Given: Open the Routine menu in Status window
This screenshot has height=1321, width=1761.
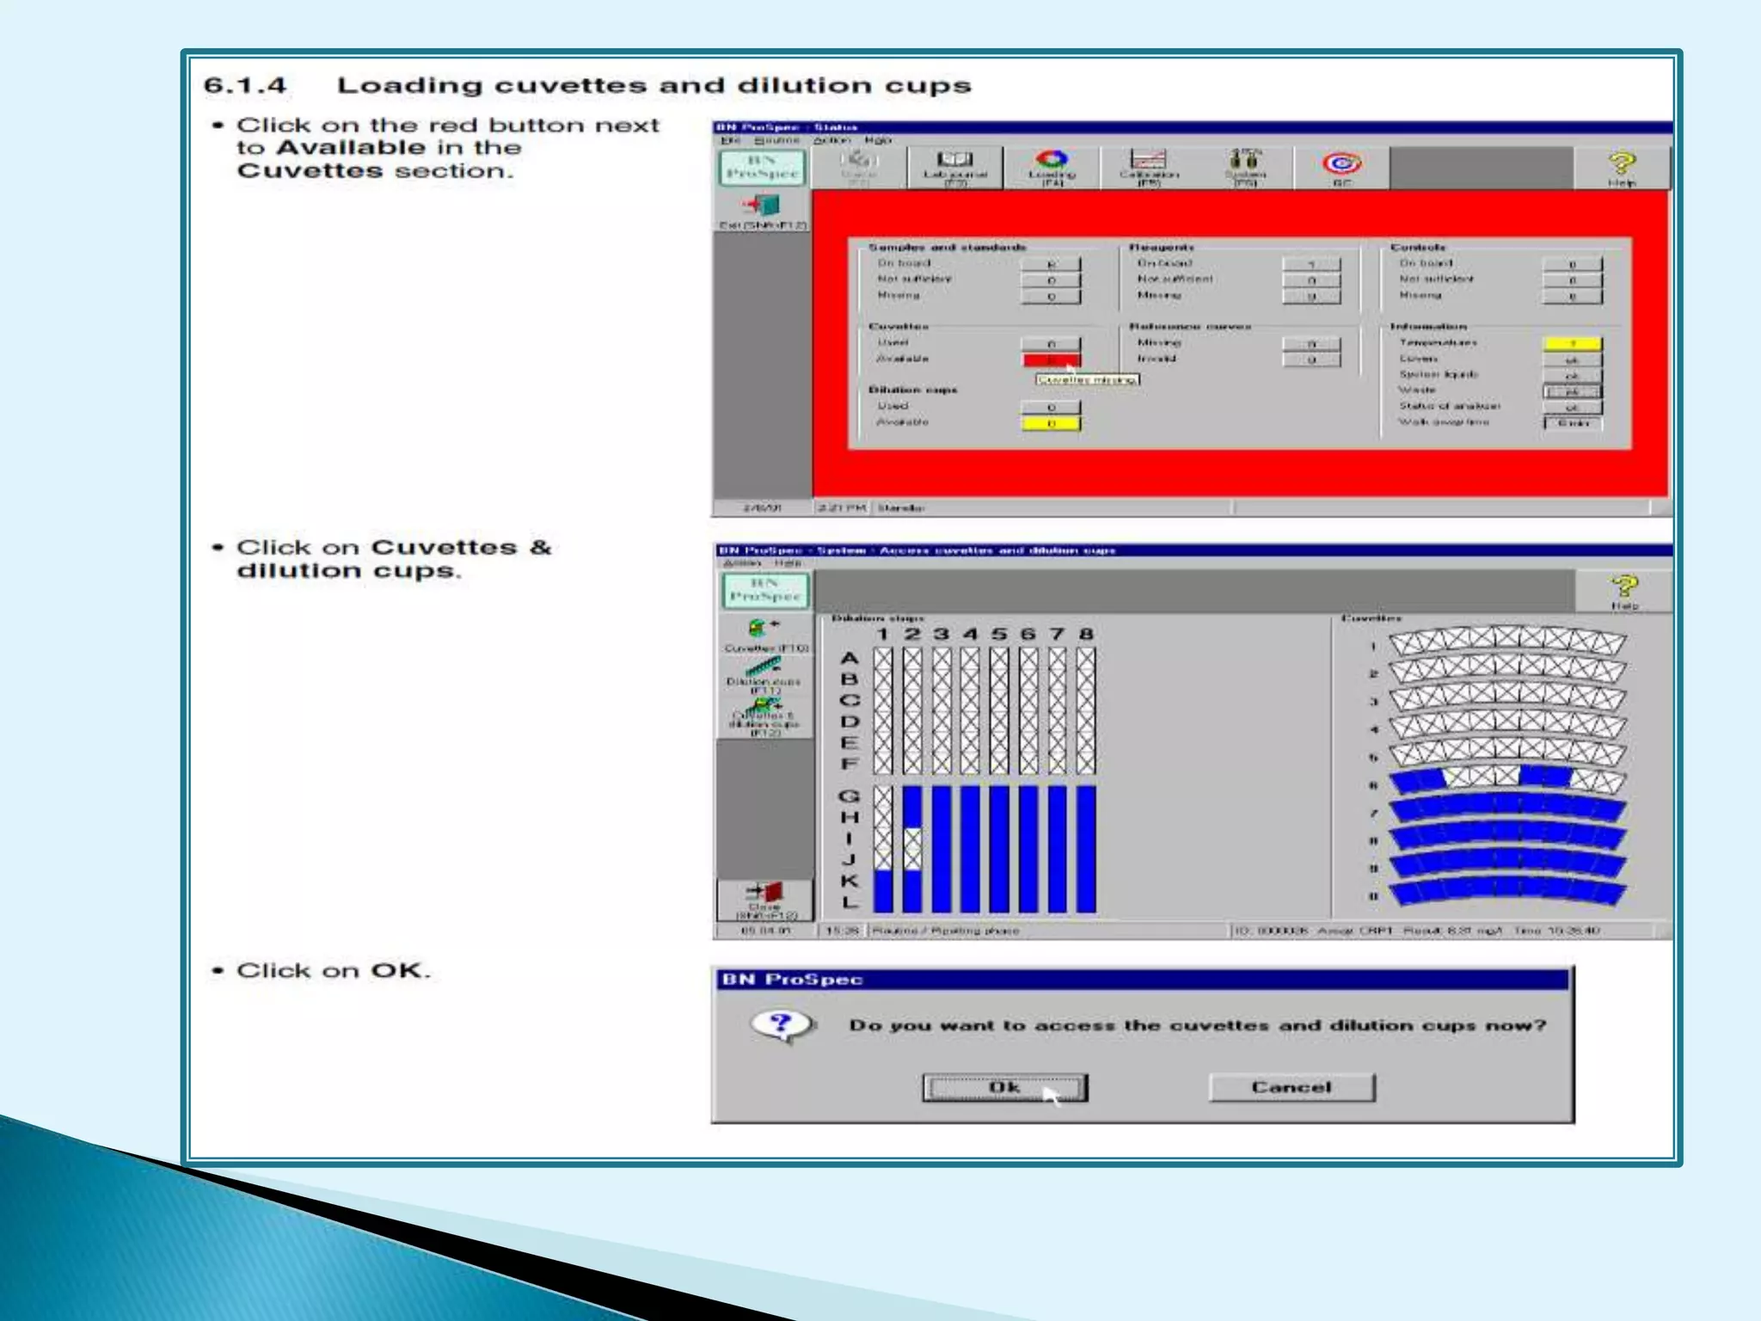Looking at the screenshot, I should [776, 140].
